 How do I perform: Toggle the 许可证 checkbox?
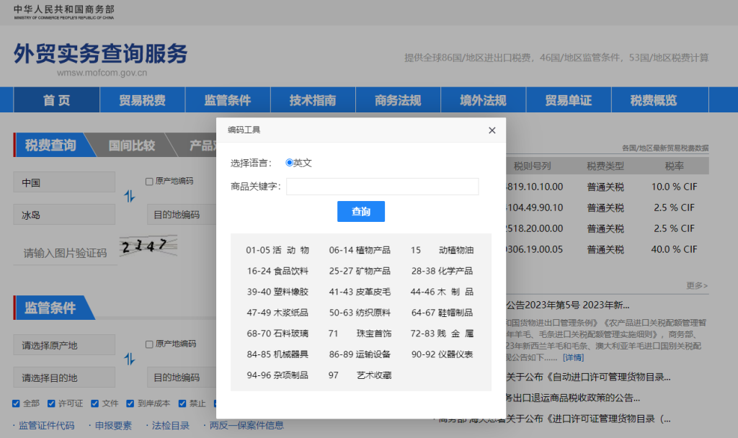[51, 403]
